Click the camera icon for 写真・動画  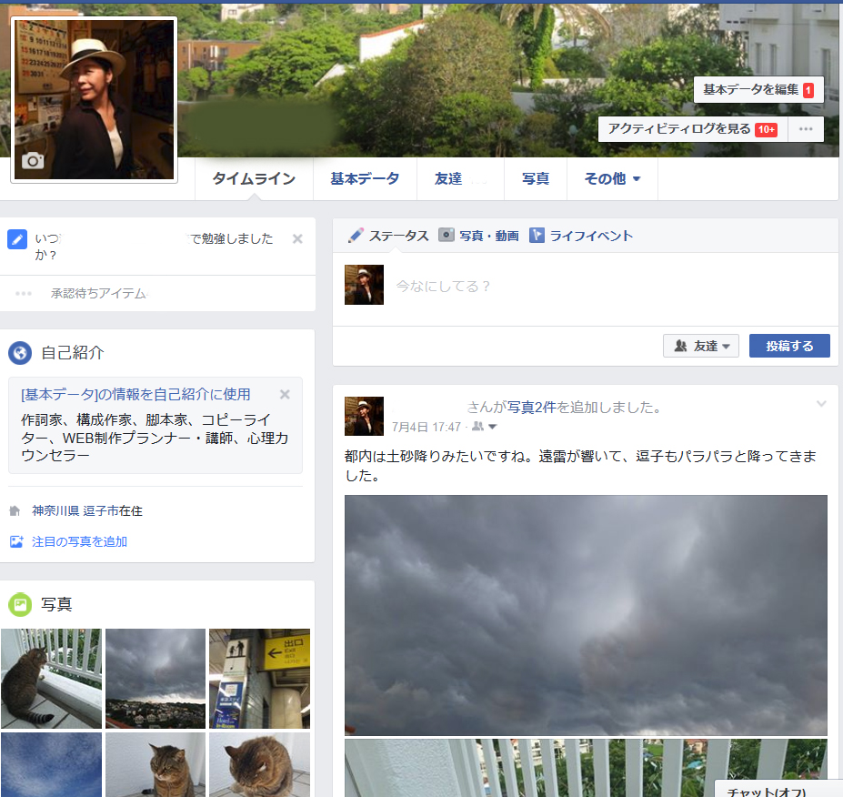point(447,235)
